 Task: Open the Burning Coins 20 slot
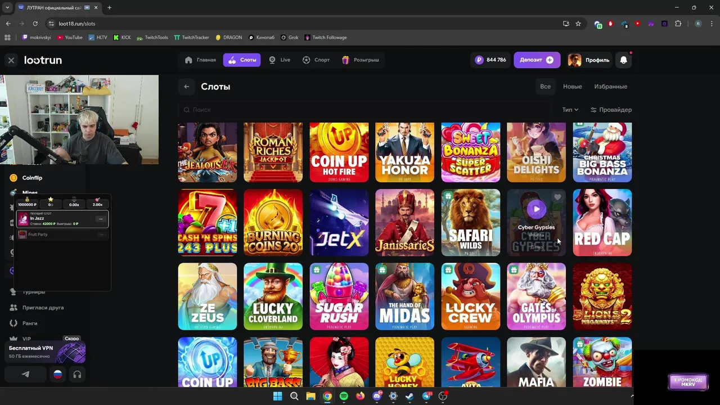pyautogui.click(x=273, y=223)
